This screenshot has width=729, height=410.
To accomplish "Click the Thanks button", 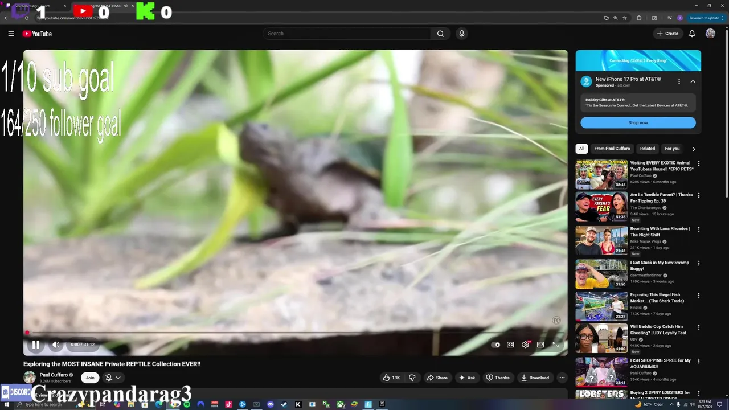I will tap(498, 378).
